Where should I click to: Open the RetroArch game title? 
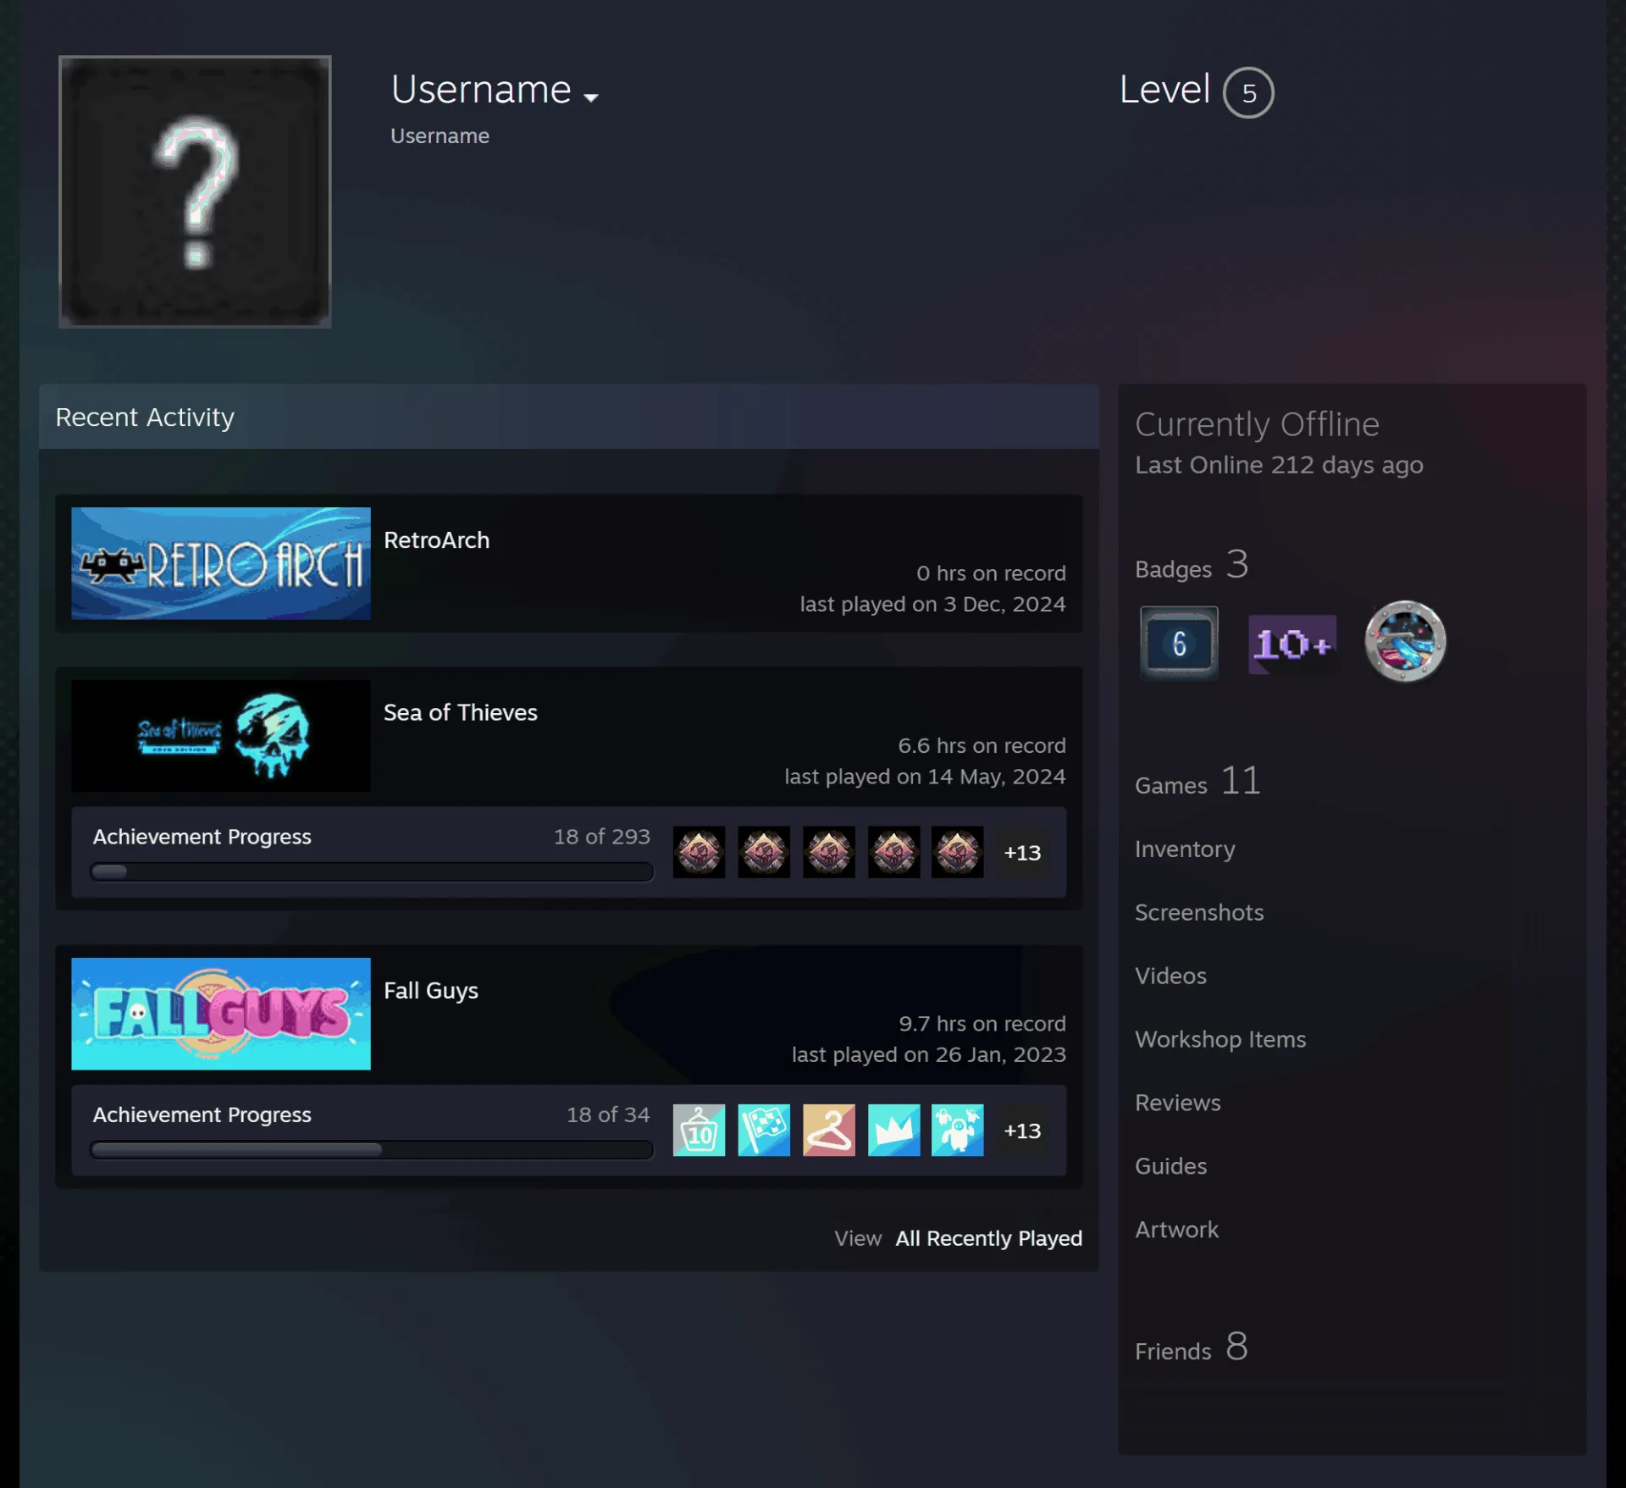click(437, 540)
